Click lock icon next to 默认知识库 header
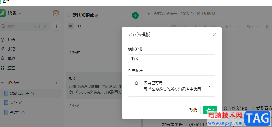The width and height of the screenshot is (272, 127). click(x=97, y=16)
